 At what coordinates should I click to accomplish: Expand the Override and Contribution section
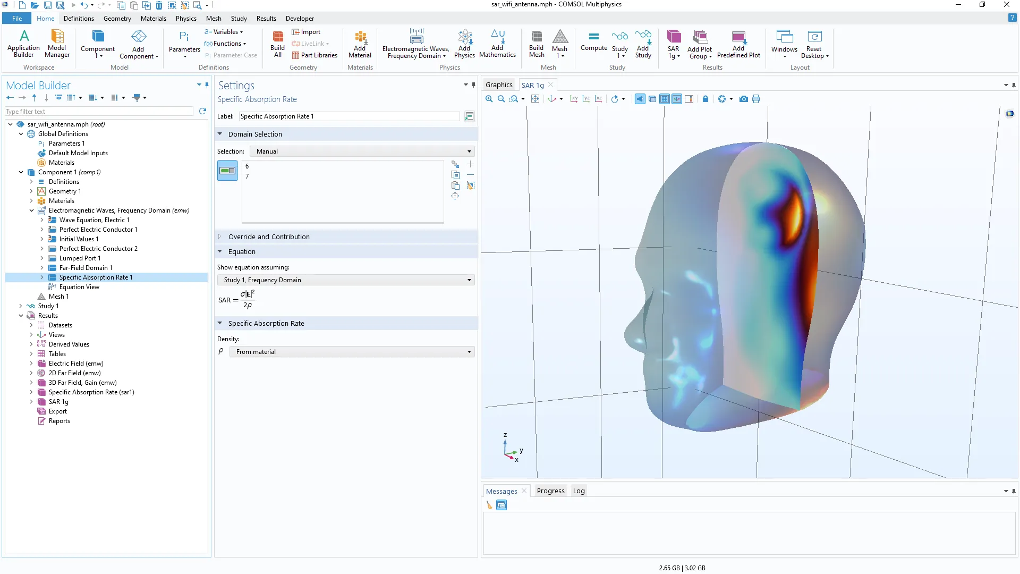coord(269,237)
